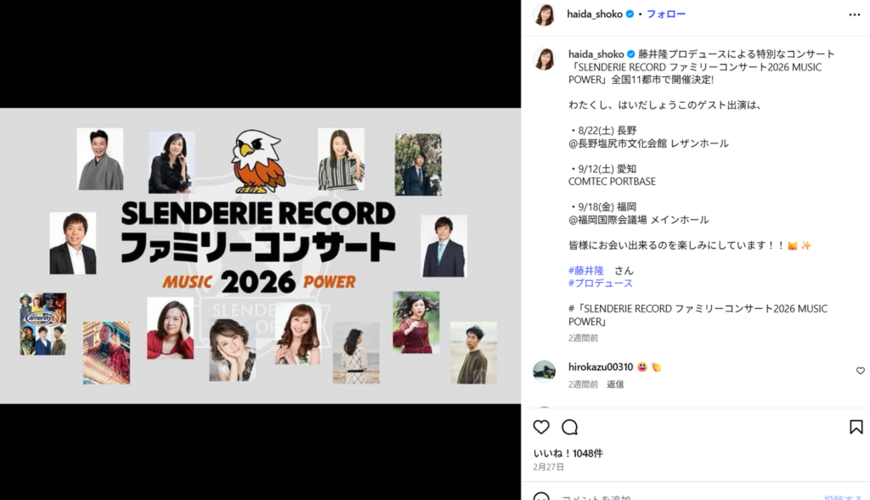This screenshot has height=500, width=870.
Task: Click the SLENDERIE RECORD concert image
Action: coord(260,256)
